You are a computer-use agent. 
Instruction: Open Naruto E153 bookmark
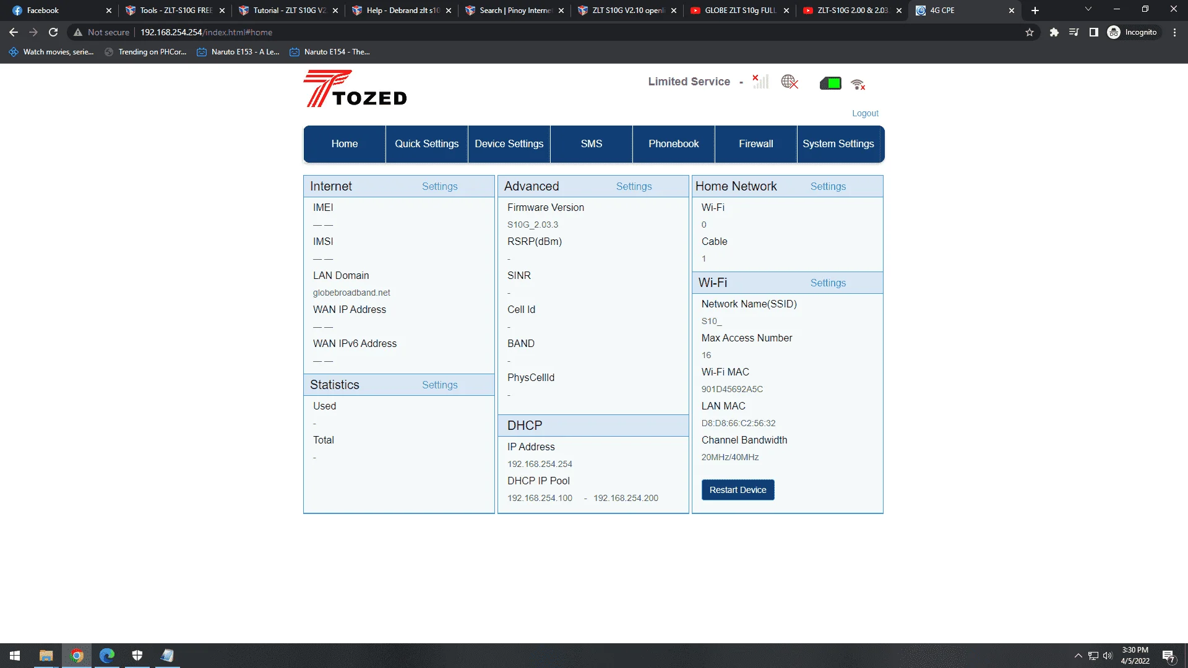[x=238, y=52]
